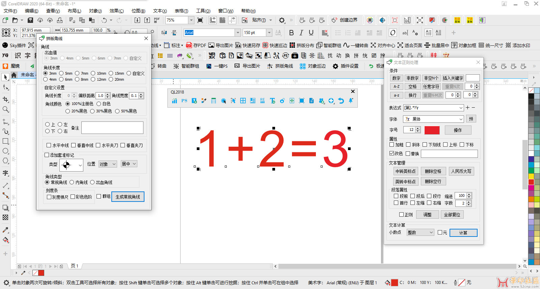
Task: Click the Import icon in toolbar
Action: [137, 20]
